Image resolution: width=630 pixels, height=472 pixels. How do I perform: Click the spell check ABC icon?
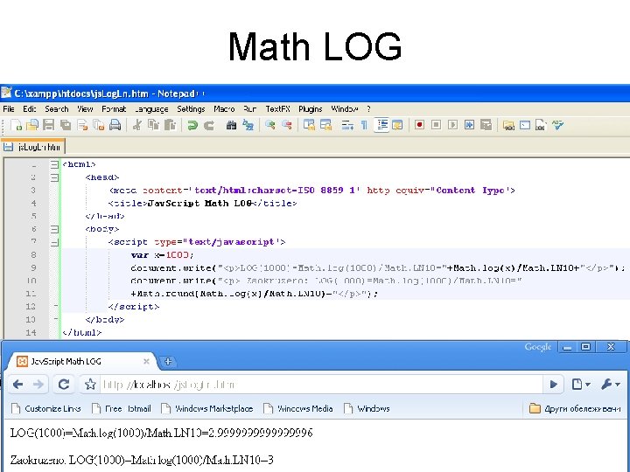pos(557,125)
